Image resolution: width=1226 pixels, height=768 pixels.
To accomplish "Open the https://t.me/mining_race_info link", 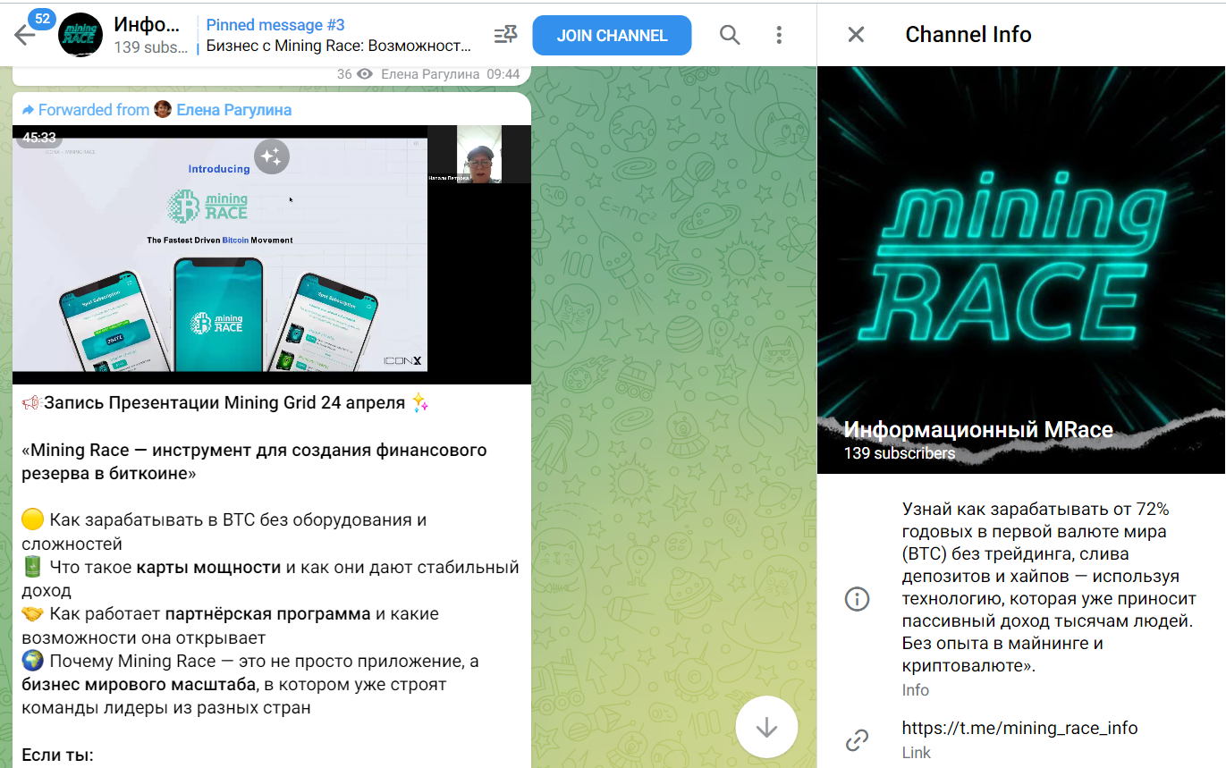I will [x=1019, y=728].
